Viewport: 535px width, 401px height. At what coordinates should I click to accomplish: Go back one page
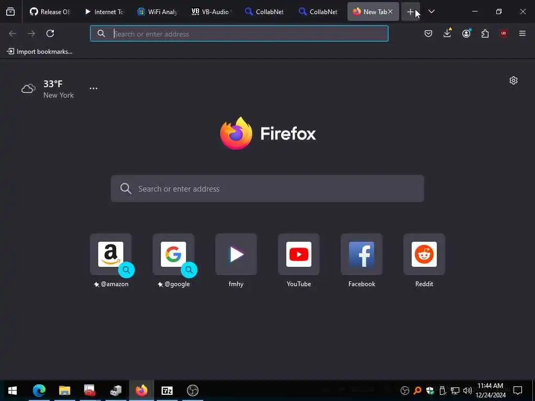[13, 33]
